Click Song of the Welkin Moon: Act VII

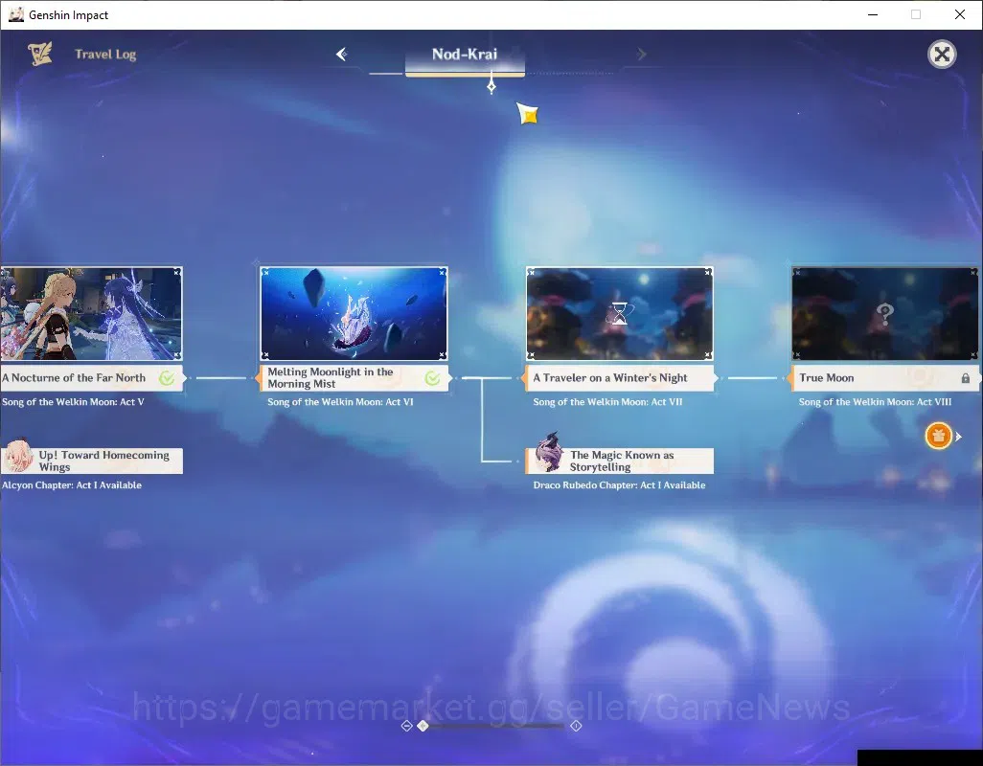[607, 402]
